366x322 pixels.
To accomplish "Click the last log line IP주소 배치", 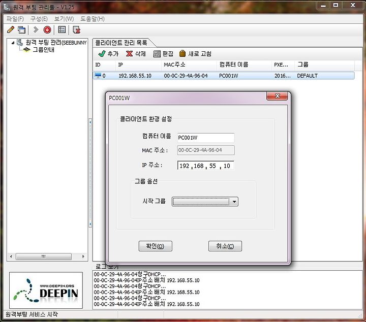I will 146,304.
